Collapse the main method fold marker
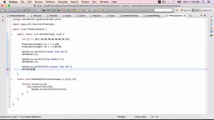Image resolution: width=214 pixels, height=120 pixels. [x=12, y=34]
